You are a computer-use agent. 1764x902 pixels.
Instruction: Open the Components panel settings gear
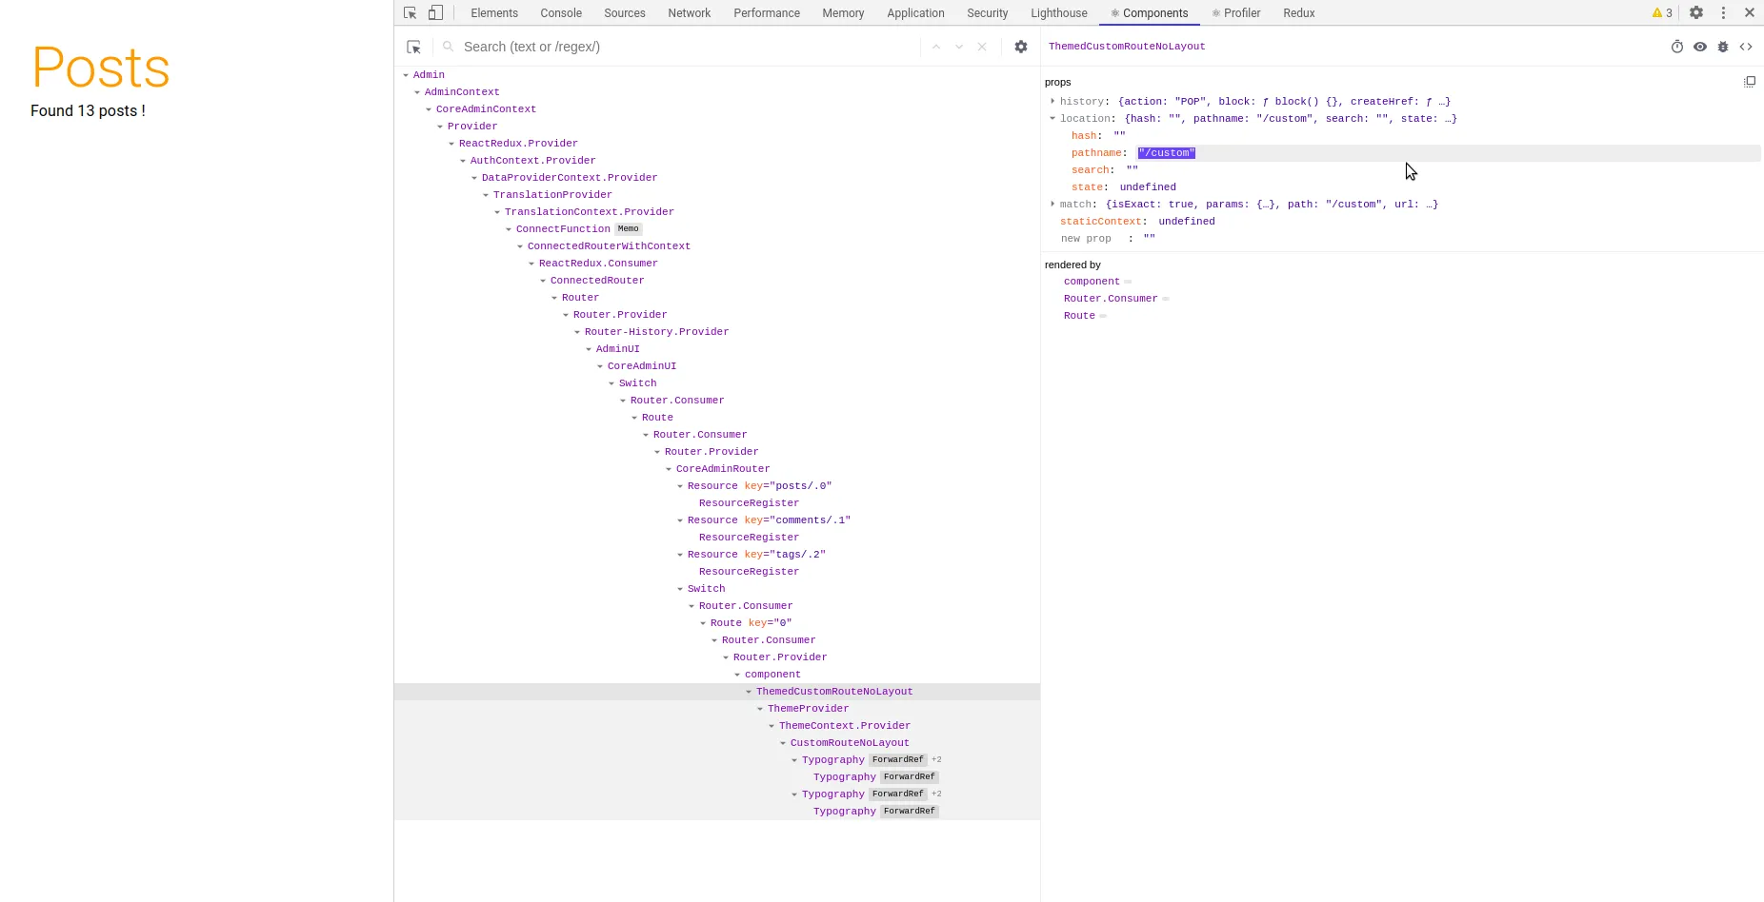point(1021,46)
